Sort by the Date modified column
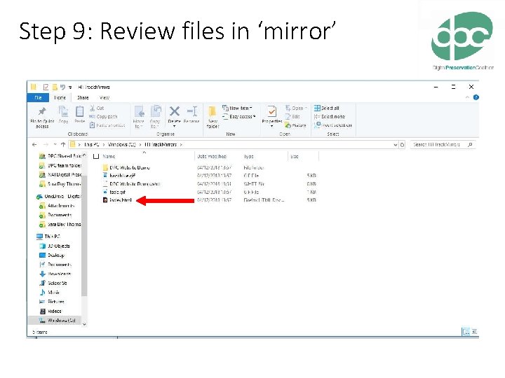This screenshot has width=505, height=378. 212,157
